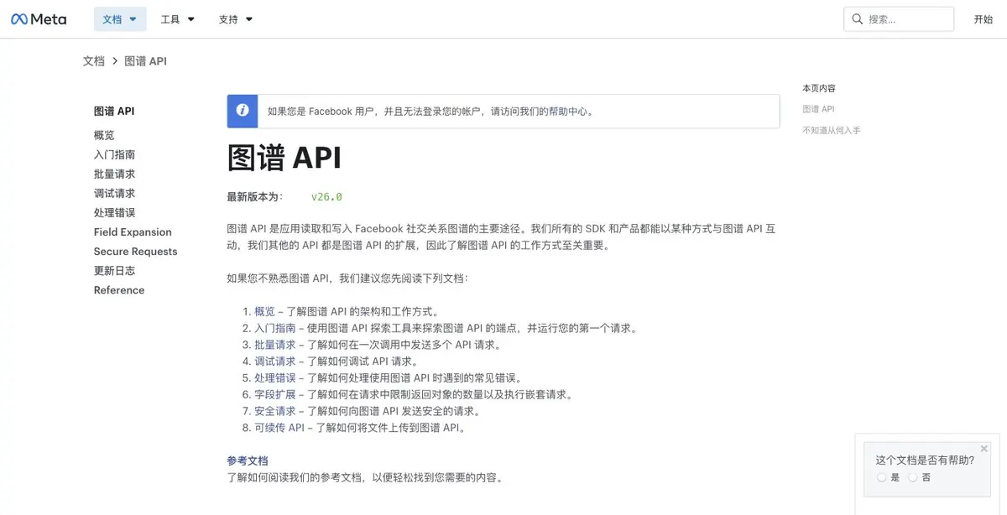Click the 调试请求 link in numbered list
This screenshot has height=515, width=1007.
tap(275, 362)
